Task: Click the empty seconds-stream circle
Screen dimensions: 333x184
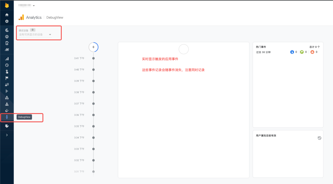Action: point(184,49)
